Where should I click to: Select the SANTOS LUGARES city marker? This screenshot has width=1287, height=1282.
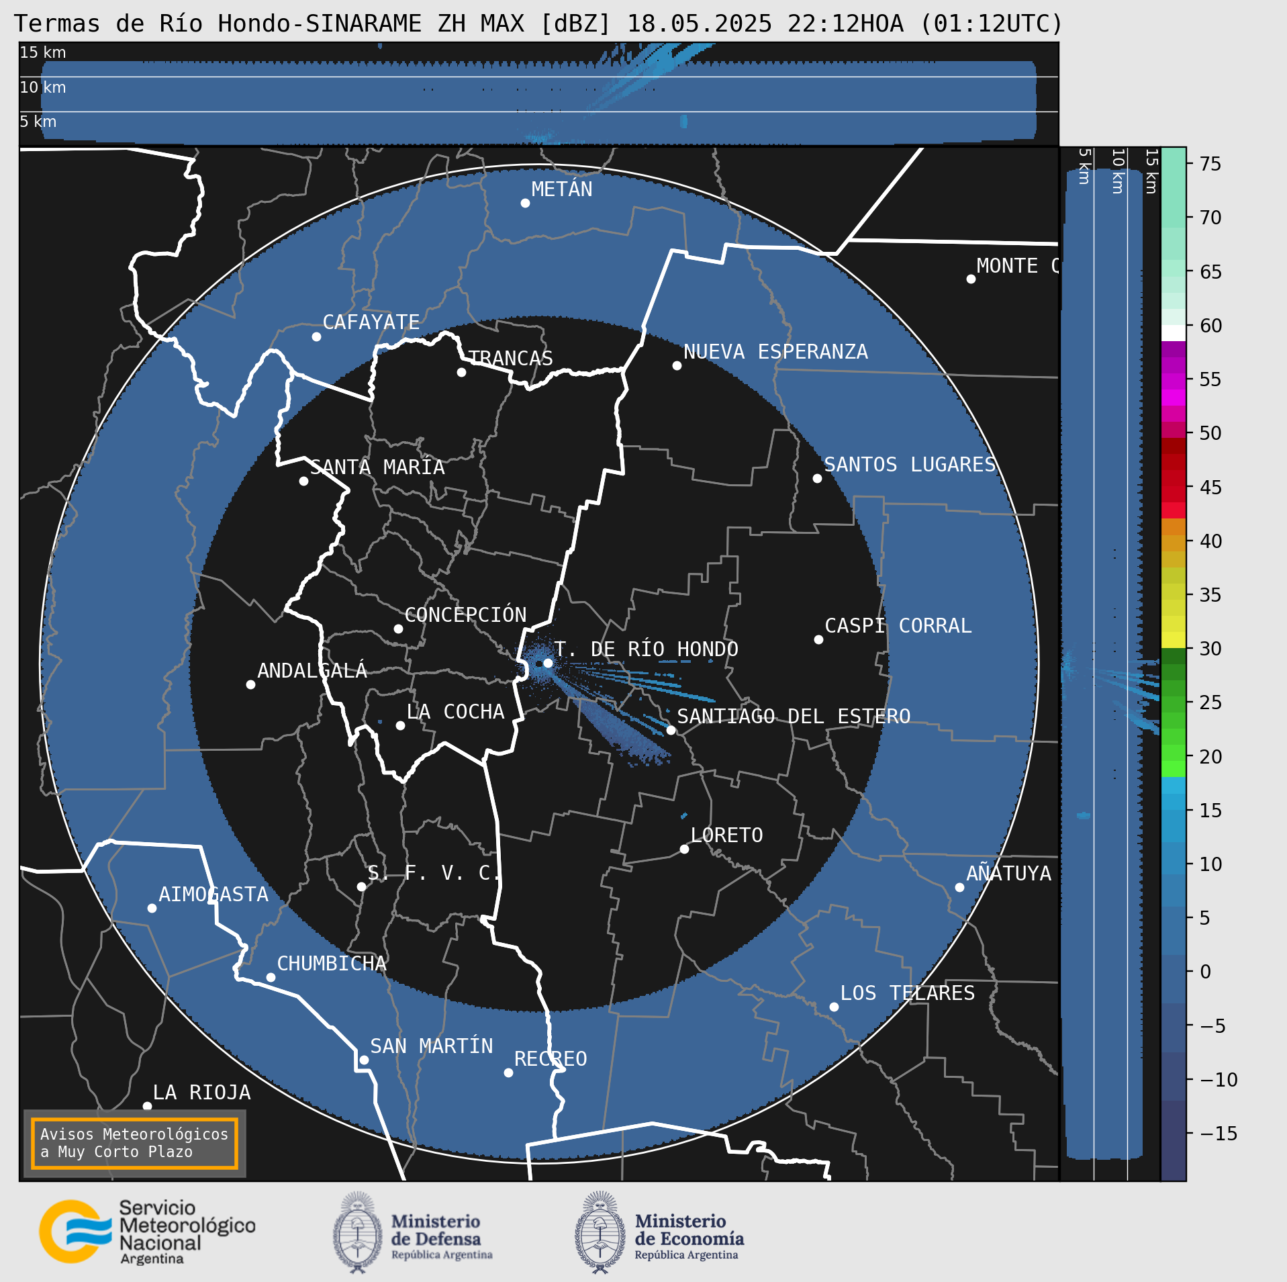817,478
